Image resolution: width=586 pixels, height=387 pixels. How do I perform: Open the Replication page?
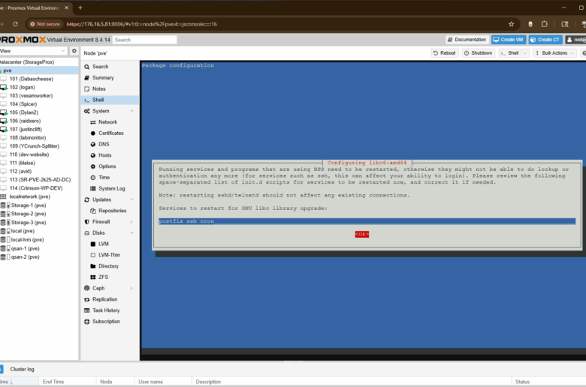click(105, 299)
